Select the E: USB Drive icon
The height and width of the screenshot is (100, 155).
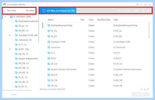tap(11, 17)
